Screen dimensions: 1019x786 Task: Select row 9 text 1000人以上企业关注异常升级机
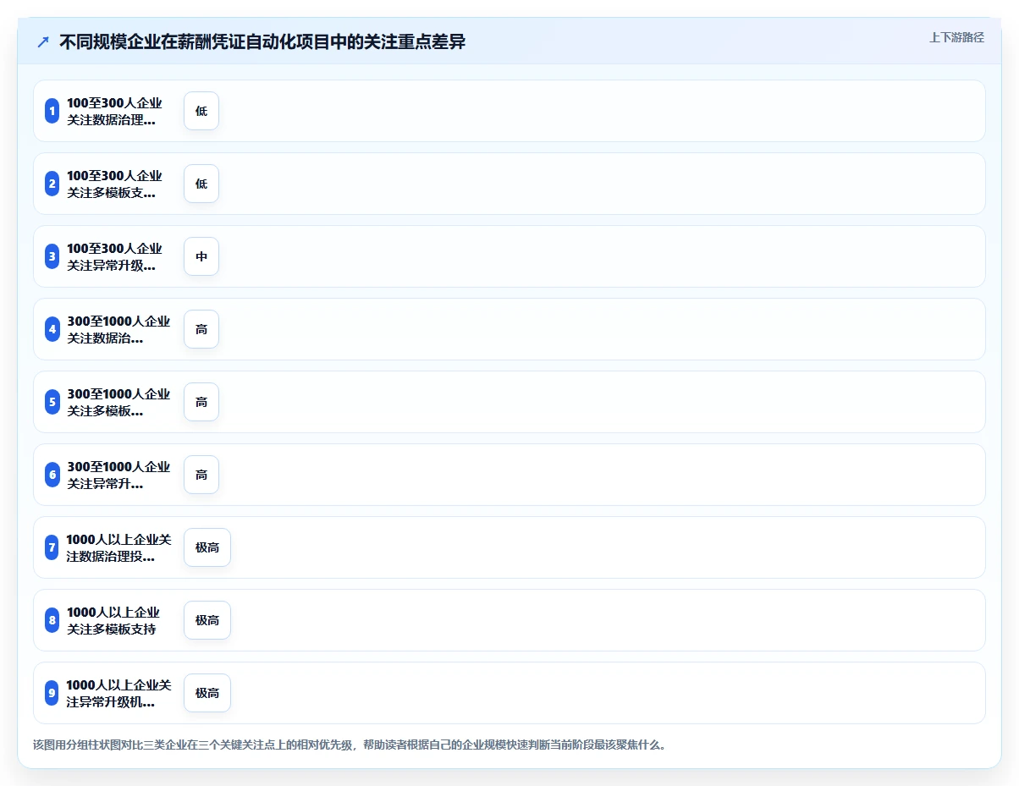118,693
